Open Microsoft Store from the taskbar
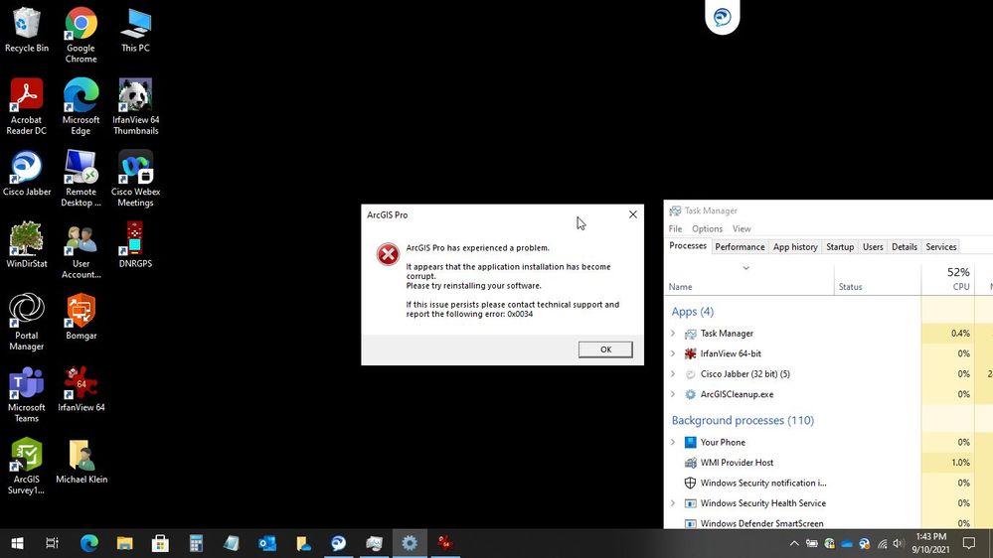This screenshot has height=558, width=993. click(x=160, y=543)
